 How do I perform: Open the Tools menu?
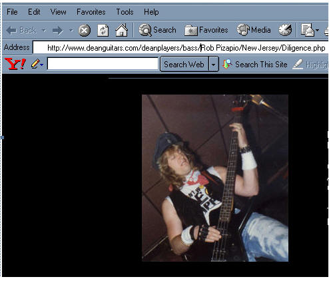click(x=125, y=12)
